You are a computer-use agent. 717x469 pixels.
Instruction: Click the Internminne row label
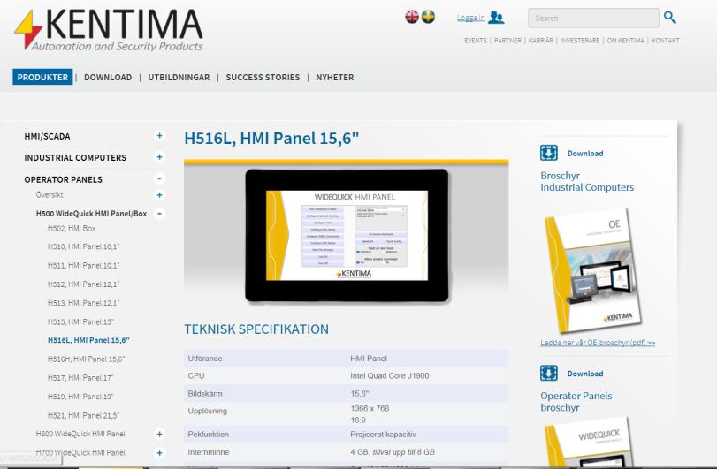[209, 452]
